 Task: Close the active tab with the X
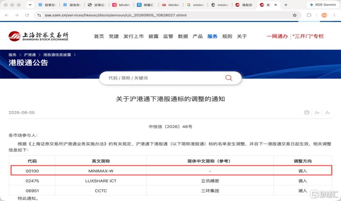pos(275,5)
